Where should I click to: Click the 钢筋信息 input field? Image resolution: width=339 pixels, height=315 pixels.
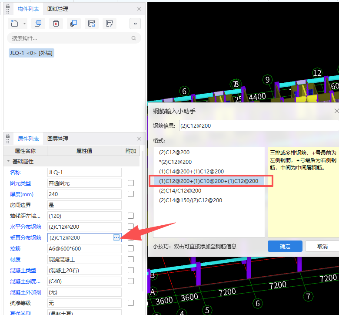click(259, 126)
